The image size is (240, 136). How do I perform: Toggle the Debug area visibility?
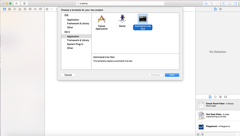point(230,3)
